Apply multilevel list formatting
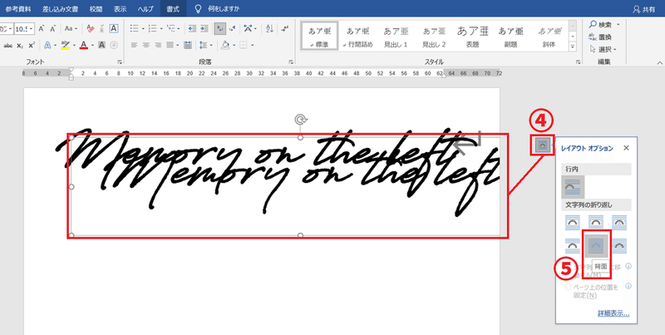 (x=171, y=29)
